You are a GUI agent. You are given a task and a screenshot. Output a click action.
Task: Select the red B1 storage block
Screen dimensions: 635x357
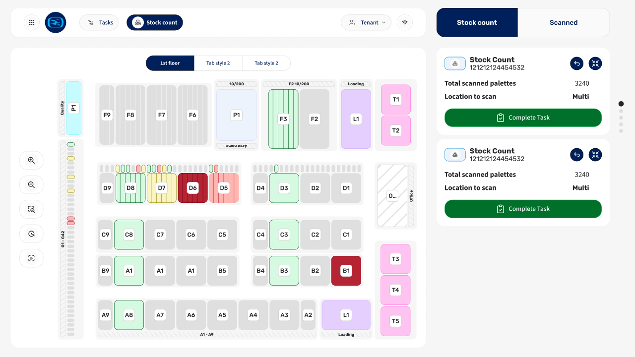pyautogui.click(x=346, y=271)
